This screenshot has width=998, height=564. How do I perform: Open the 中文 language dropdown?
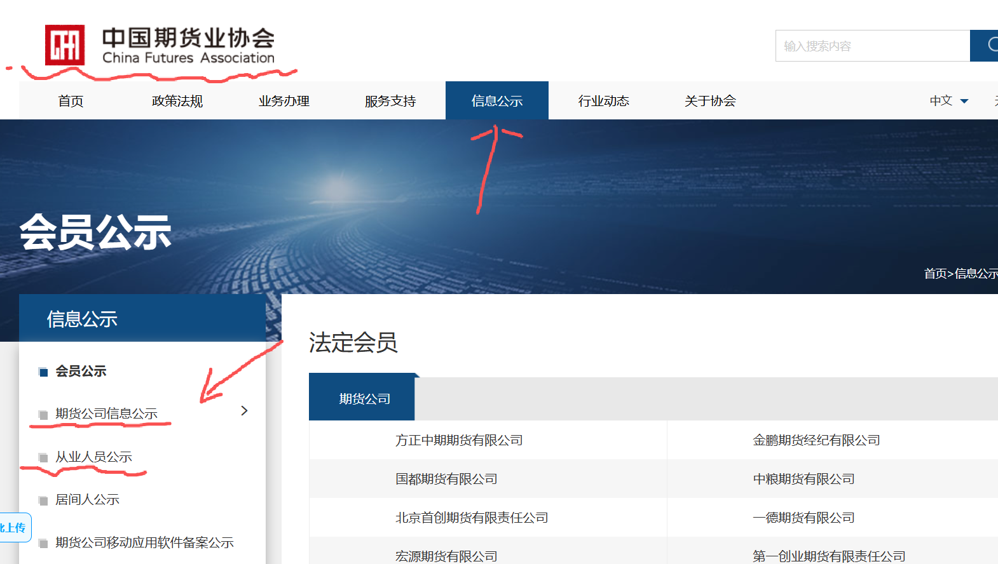pyautogui.click(x=948, y=101)
